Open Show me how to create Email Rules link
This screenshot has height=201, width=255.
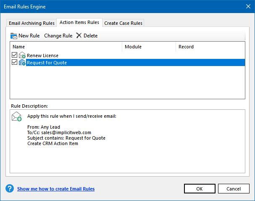click(x=56, y=189)
